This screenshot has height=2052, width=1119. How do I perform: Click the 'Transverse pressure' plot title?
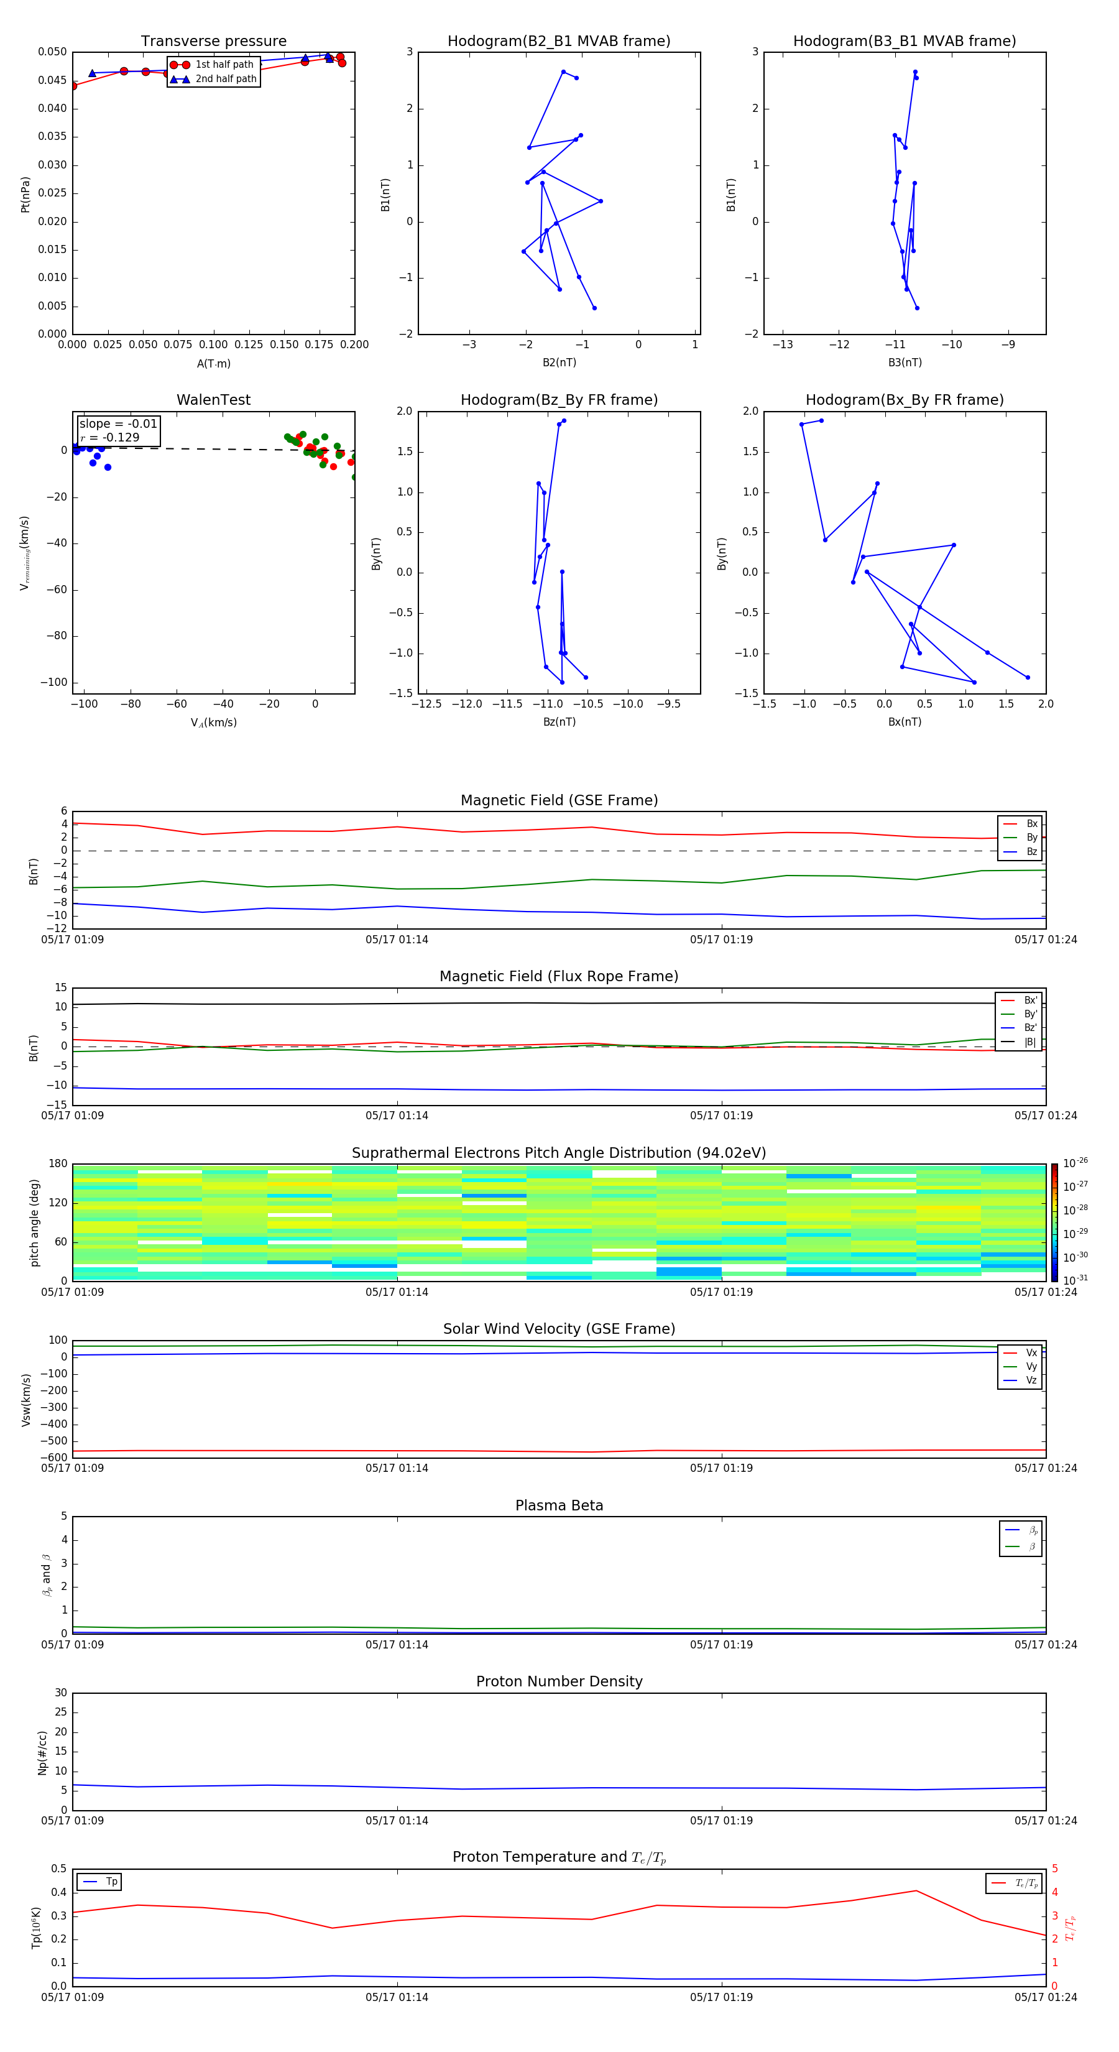pos(213,42)
